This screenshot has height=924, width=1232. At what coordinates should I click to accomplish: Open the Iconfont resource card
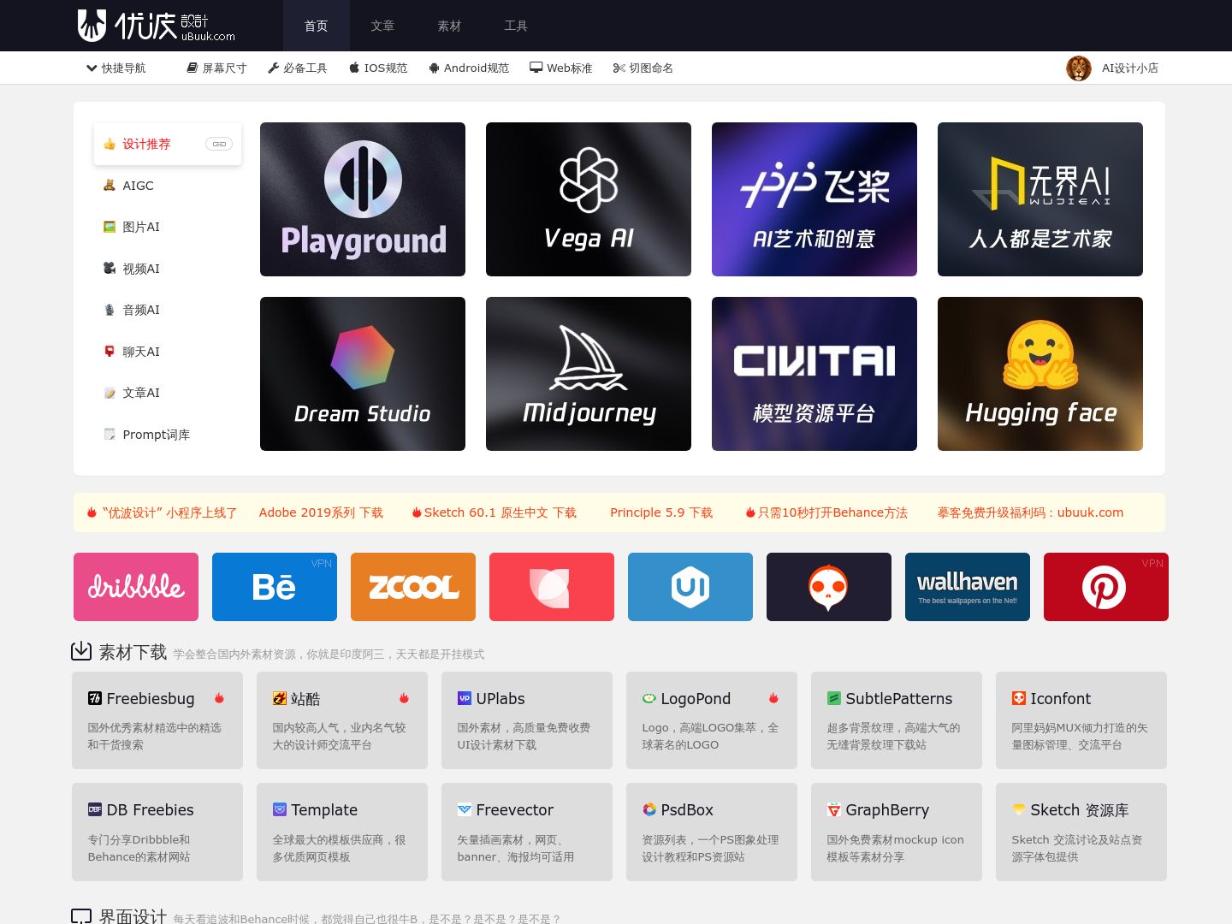[x=1081, y=720]
